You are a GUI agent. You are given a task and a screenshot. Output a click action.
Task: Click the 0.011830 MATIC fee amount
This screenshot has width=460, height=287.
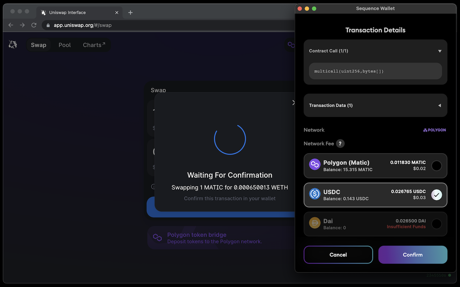click(408, 163)
